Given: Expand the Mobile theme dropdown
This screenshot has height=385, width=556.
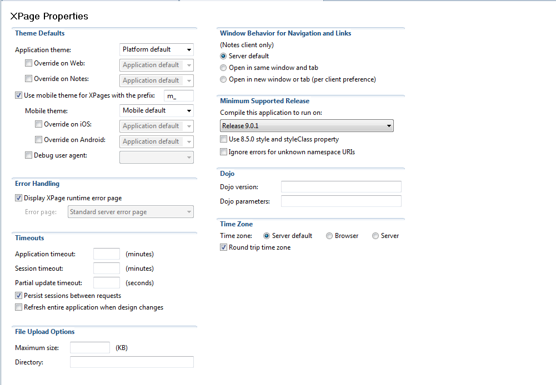Looking at the screenshot, I should click(157, 110).
